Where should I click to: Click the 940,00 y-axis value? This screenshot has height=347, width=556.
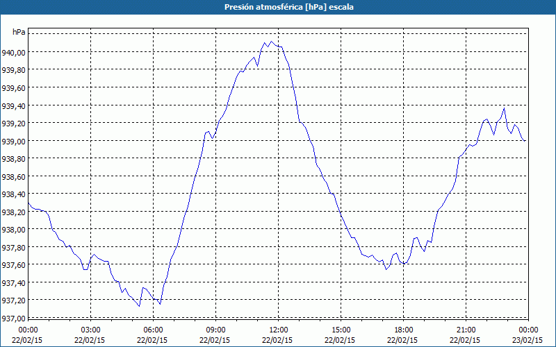(x=13, y=53)
